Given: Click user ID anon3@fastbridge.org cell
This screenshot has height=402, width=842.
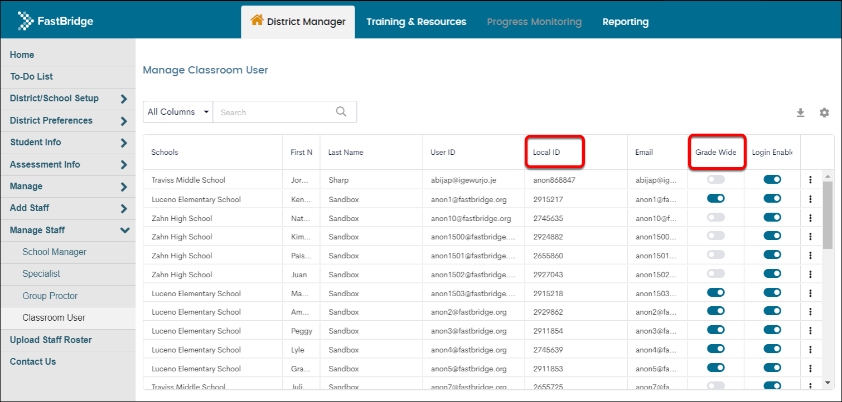Looking at the screenshot, I should click(468, 331).
